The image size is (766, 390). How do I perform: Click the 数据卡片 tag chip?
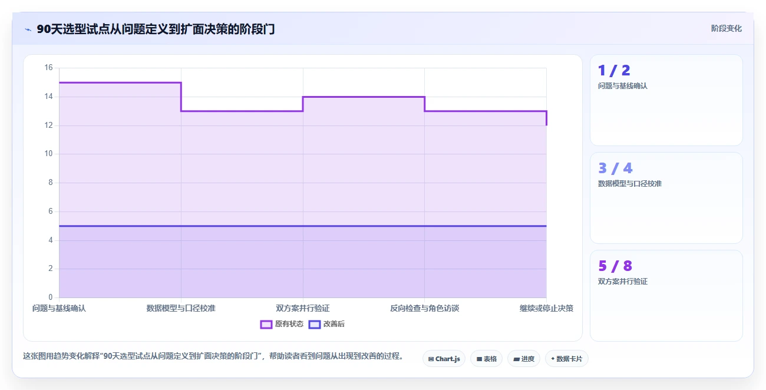[x=567, y=359]
